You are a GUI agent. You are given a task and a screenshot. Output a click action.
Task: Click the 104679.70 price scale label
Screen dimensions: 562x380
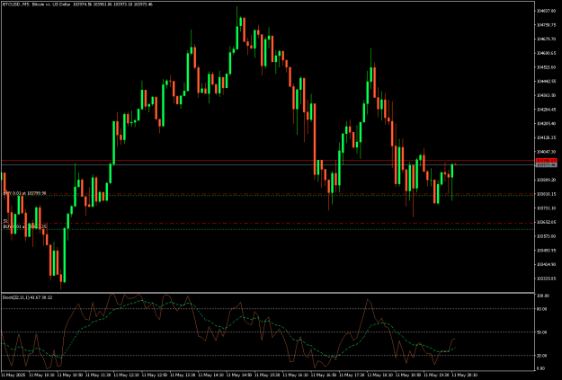[x=546, y=39]
